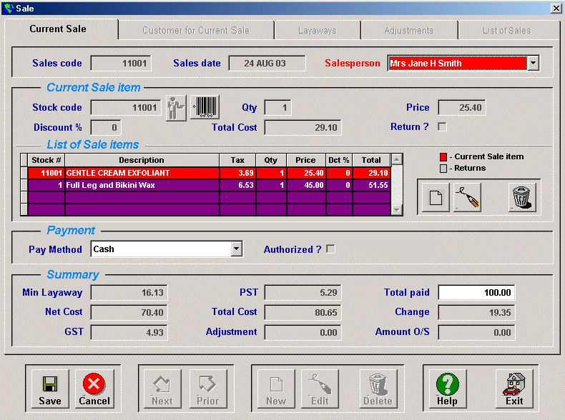Click the Save floppy disk button
565x420 pixels.
click(x=50, y=389)
